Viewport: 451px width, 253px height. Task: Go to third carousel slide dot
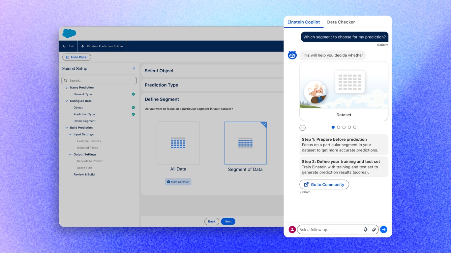click(x=344, y=127)
